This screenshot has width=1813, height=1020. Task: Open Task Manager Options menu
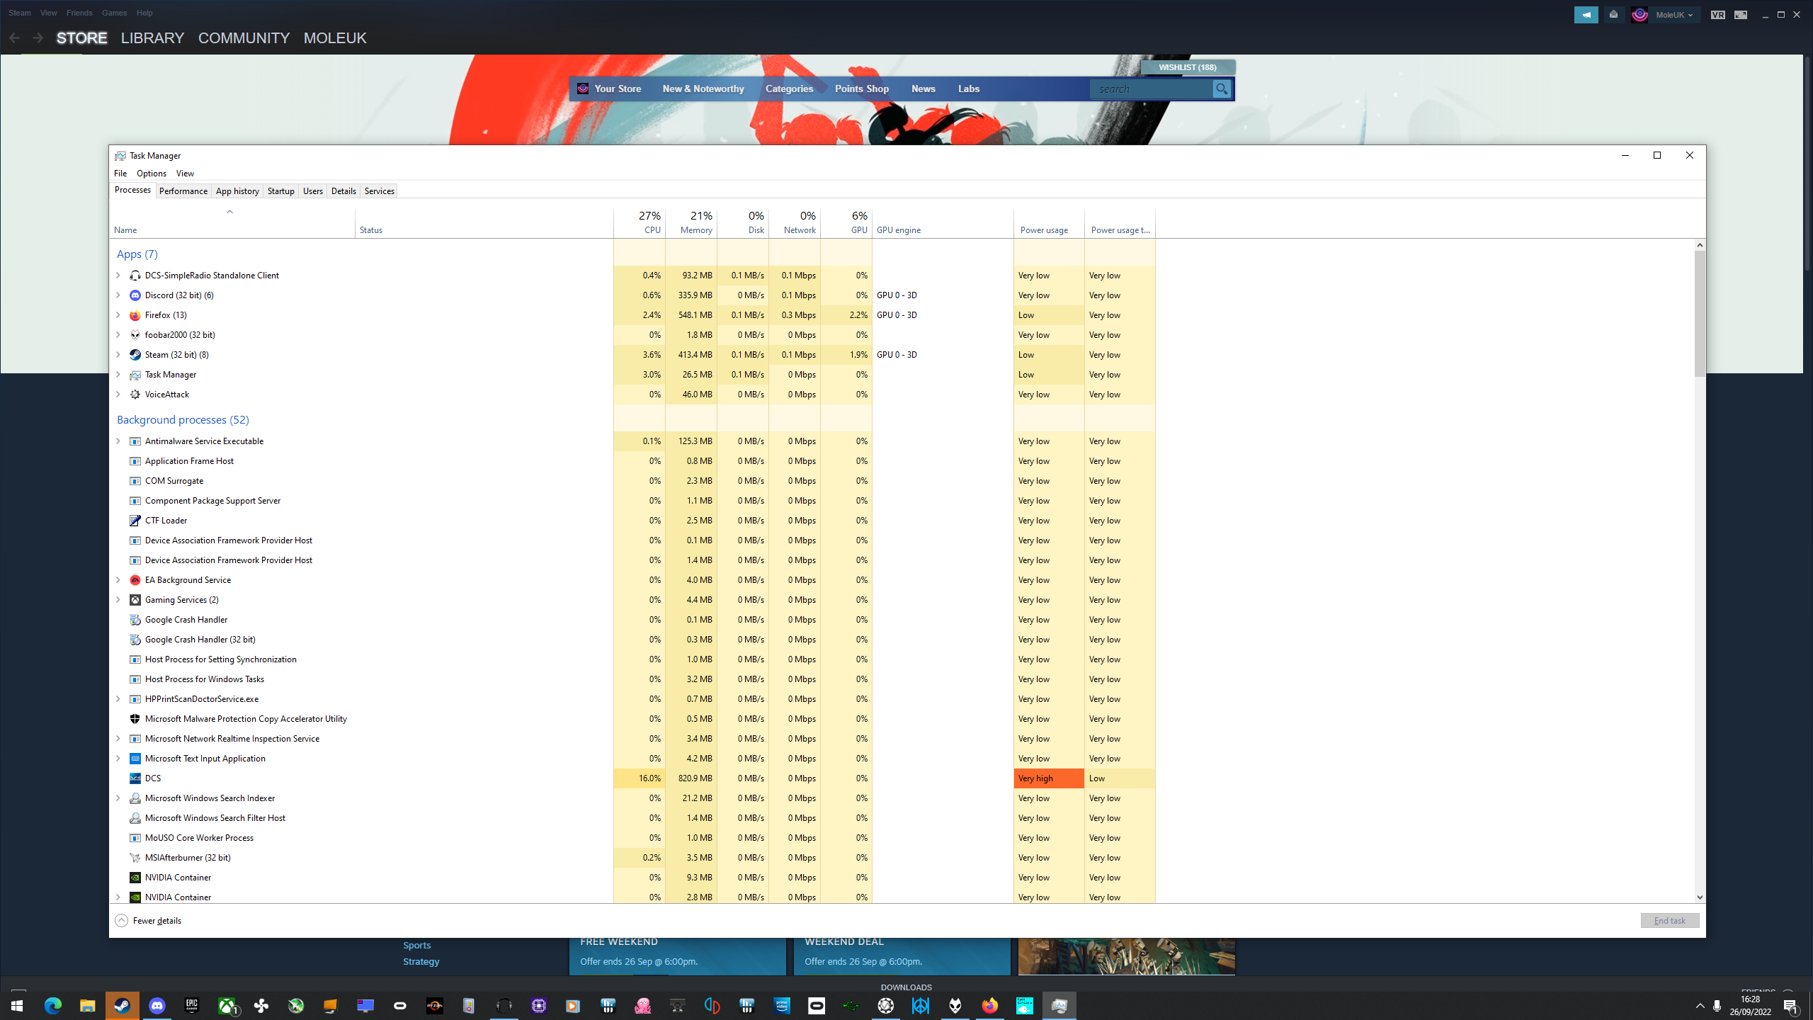pos(152,174)
